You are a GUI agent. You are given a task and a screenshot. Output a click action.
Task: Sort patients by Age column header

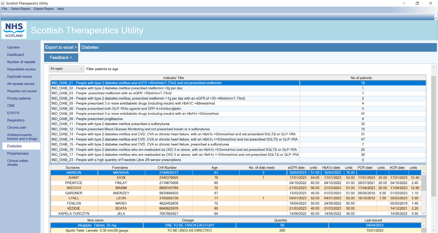click(215, 167)
